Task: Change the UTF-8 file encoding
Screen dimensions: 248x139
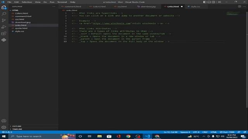Action: click(196, 132)
